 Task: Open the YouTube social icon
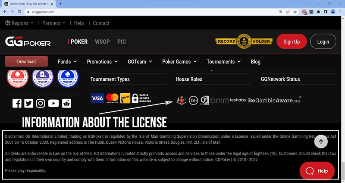(53, 103)
